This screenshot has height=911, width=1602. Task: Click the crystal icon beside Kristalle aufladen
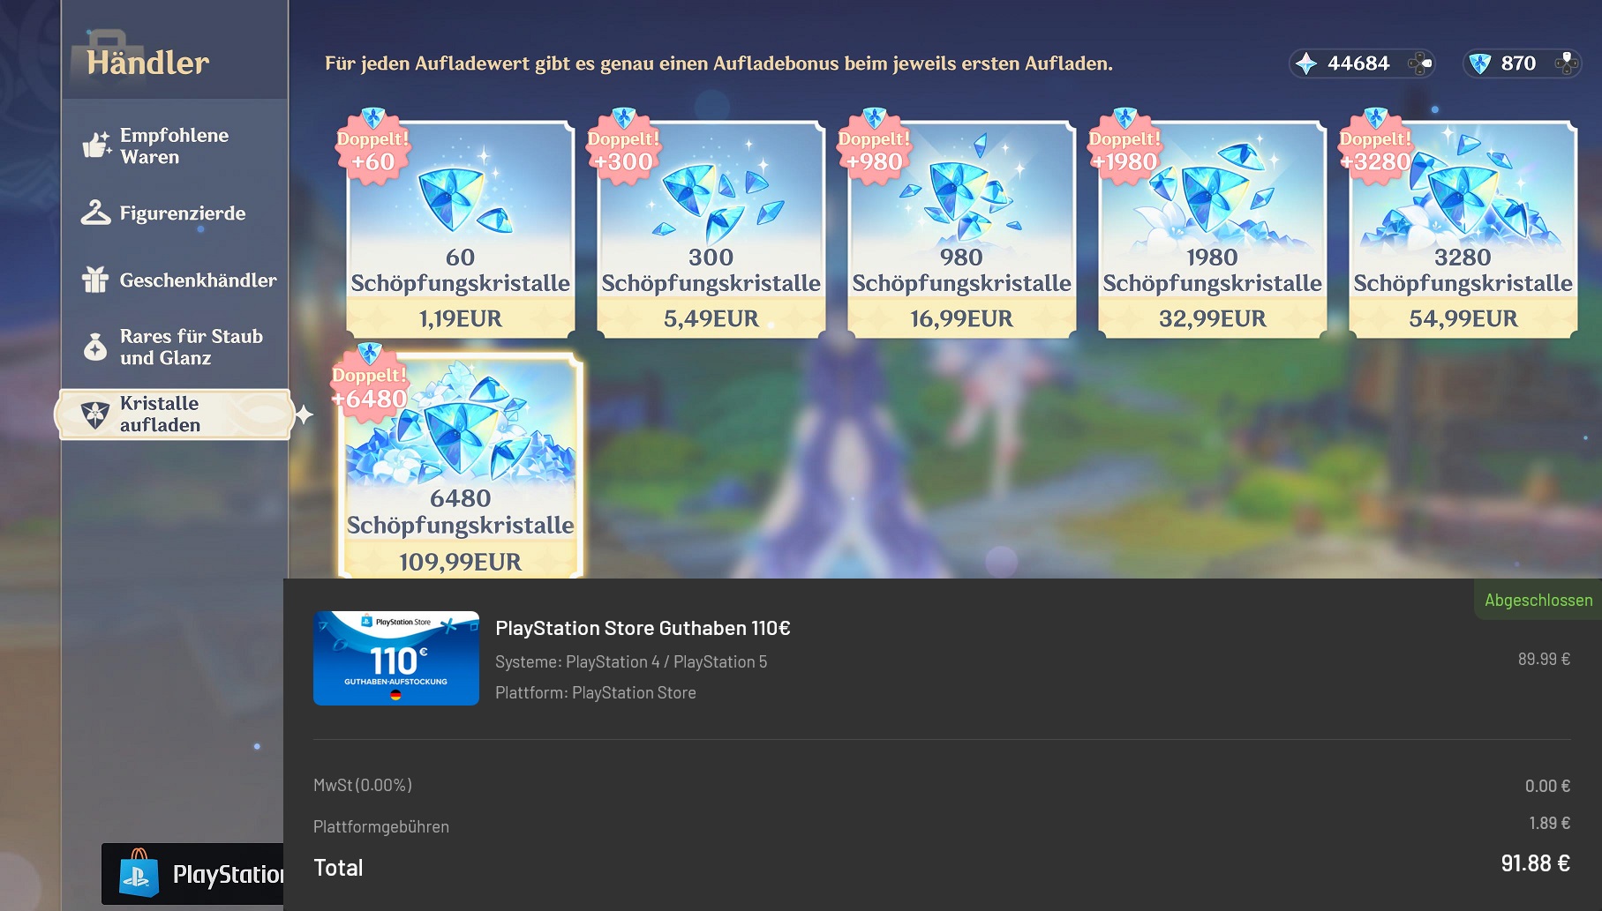click(95, 414)
